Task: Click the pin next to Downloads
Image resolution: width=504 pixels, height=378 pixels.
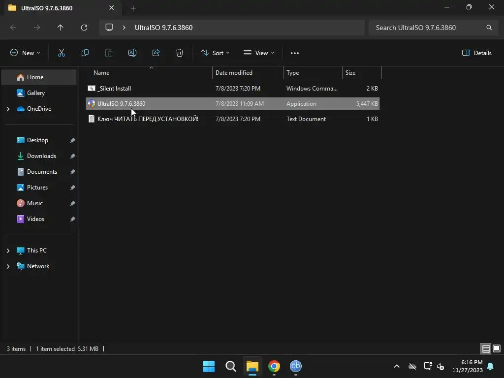Action: pos(73,156)
